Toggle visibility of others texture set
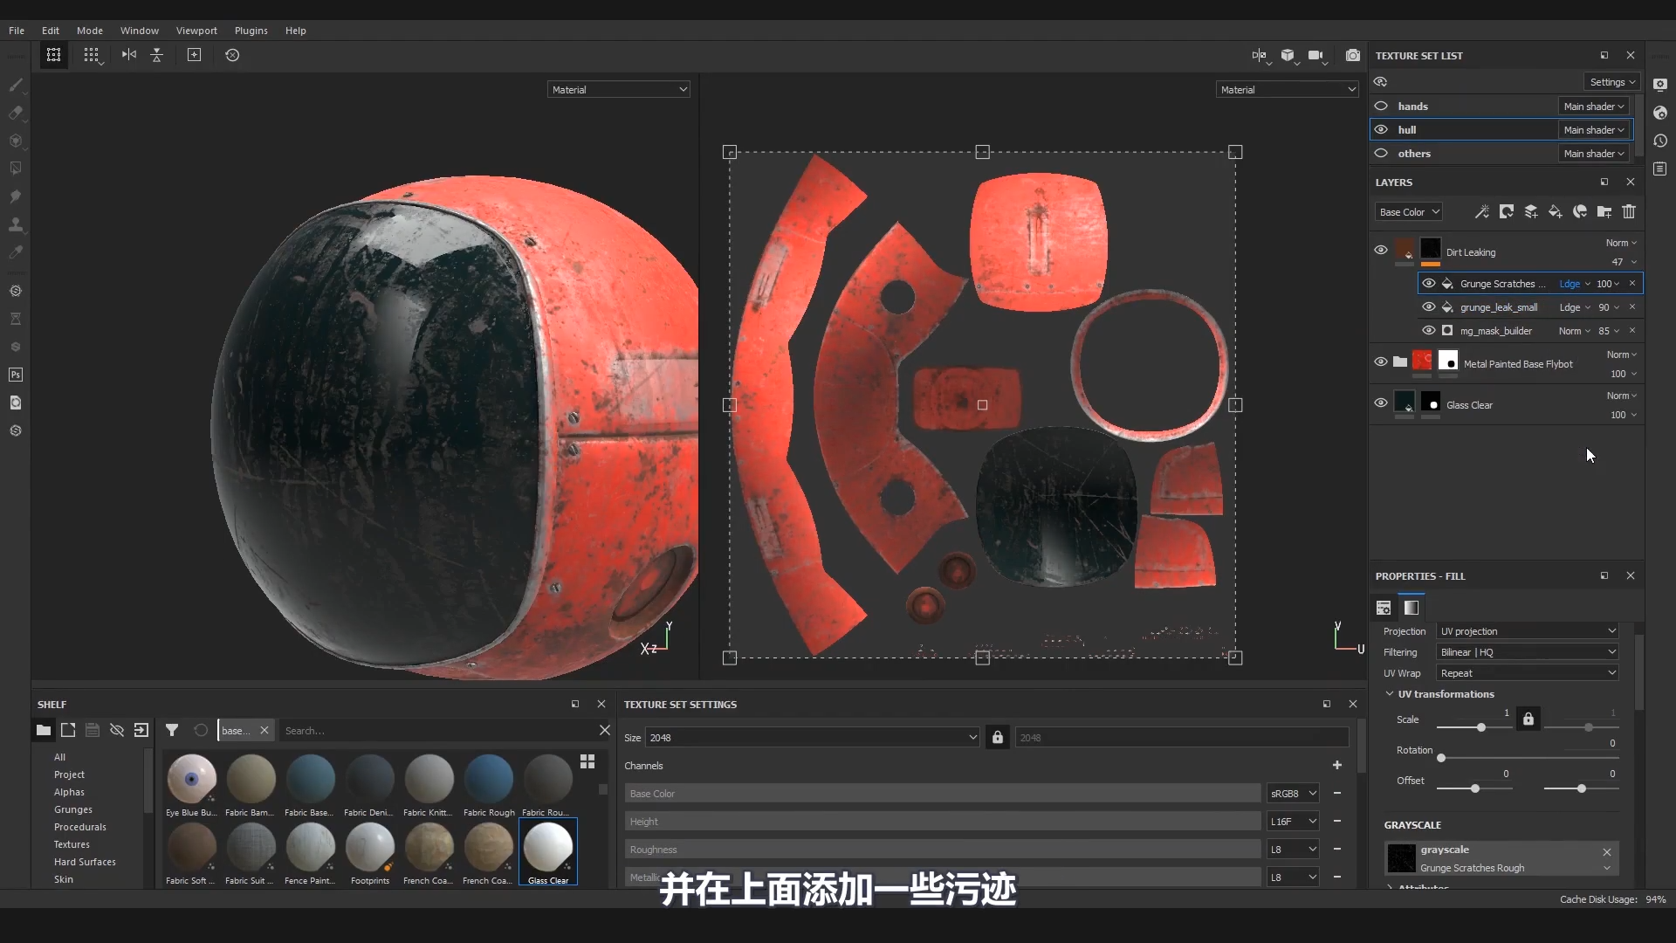The height and width of the screenshot is (943, 1676). coord(1381,154)
